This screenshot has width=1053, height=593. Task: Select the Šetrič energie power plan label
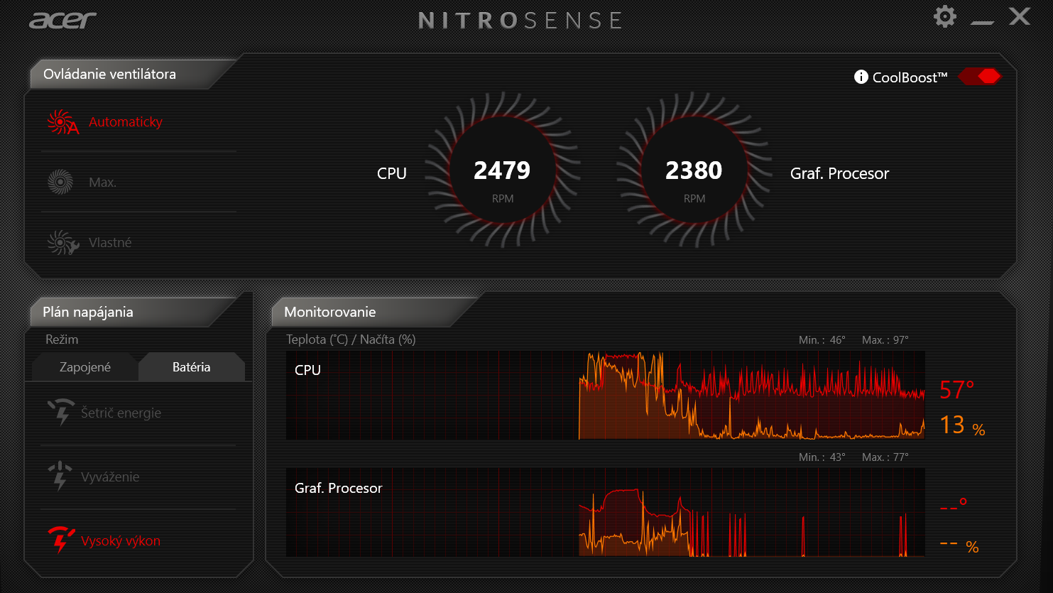[x=121, y=413]
